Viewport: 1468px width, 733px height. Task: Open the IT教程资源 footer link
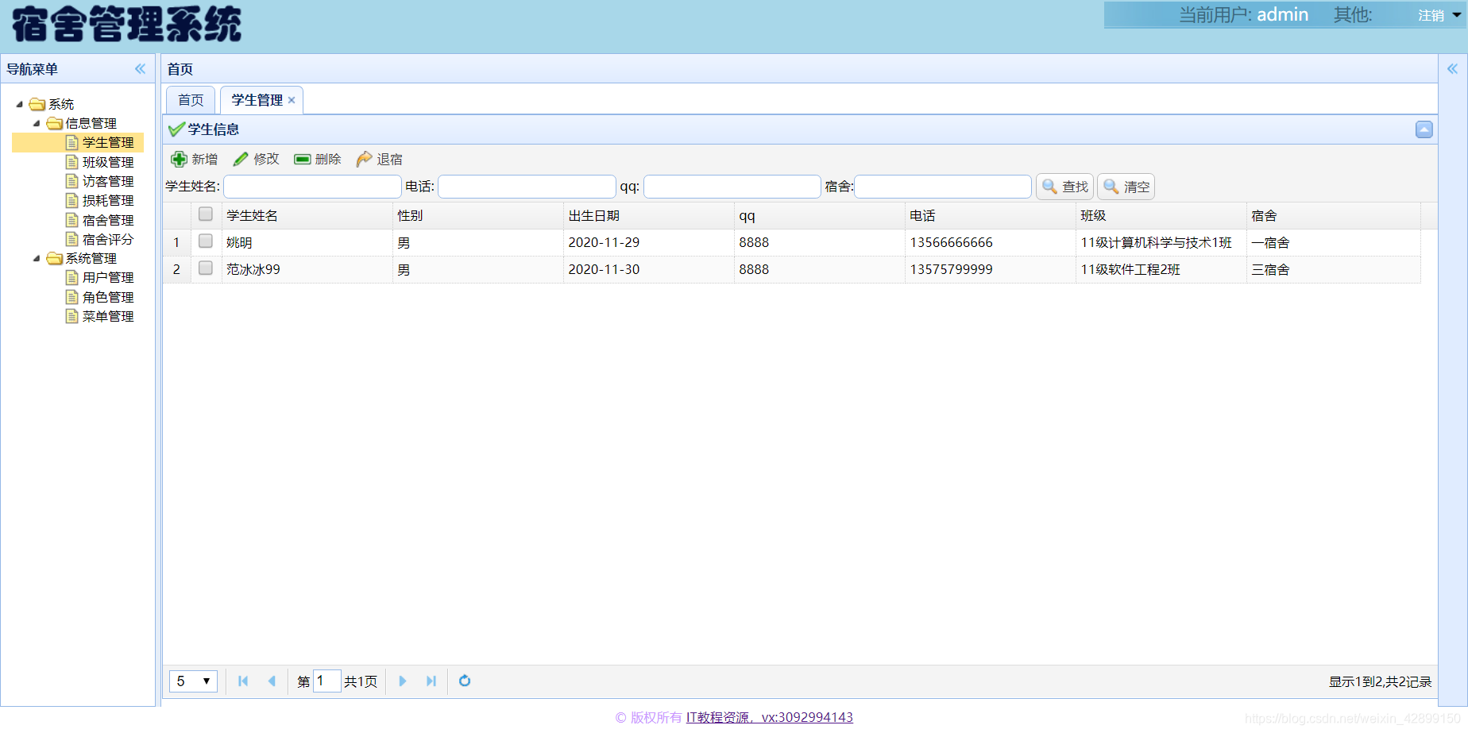[x=770, y=717]
